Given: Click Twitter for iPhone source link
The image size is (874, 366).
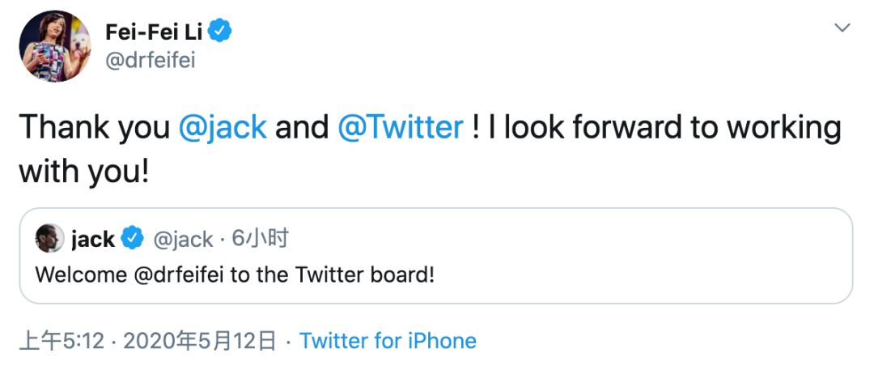Looking at the screenshot, I should pos(388,340).
